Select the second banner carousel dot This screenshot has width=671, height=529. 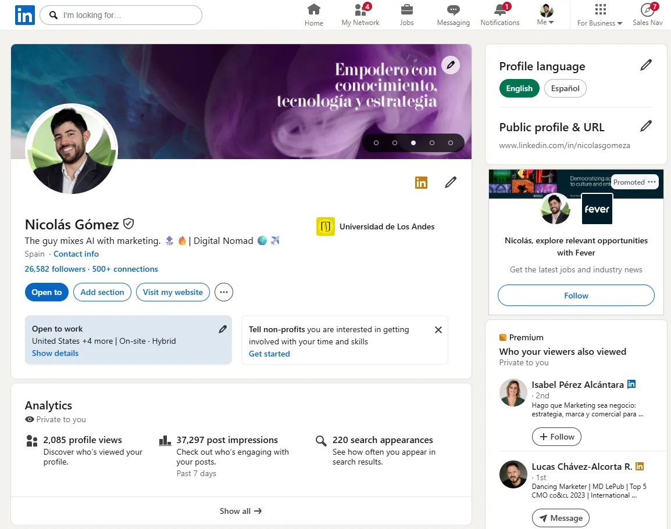click(x=395, y=143)
